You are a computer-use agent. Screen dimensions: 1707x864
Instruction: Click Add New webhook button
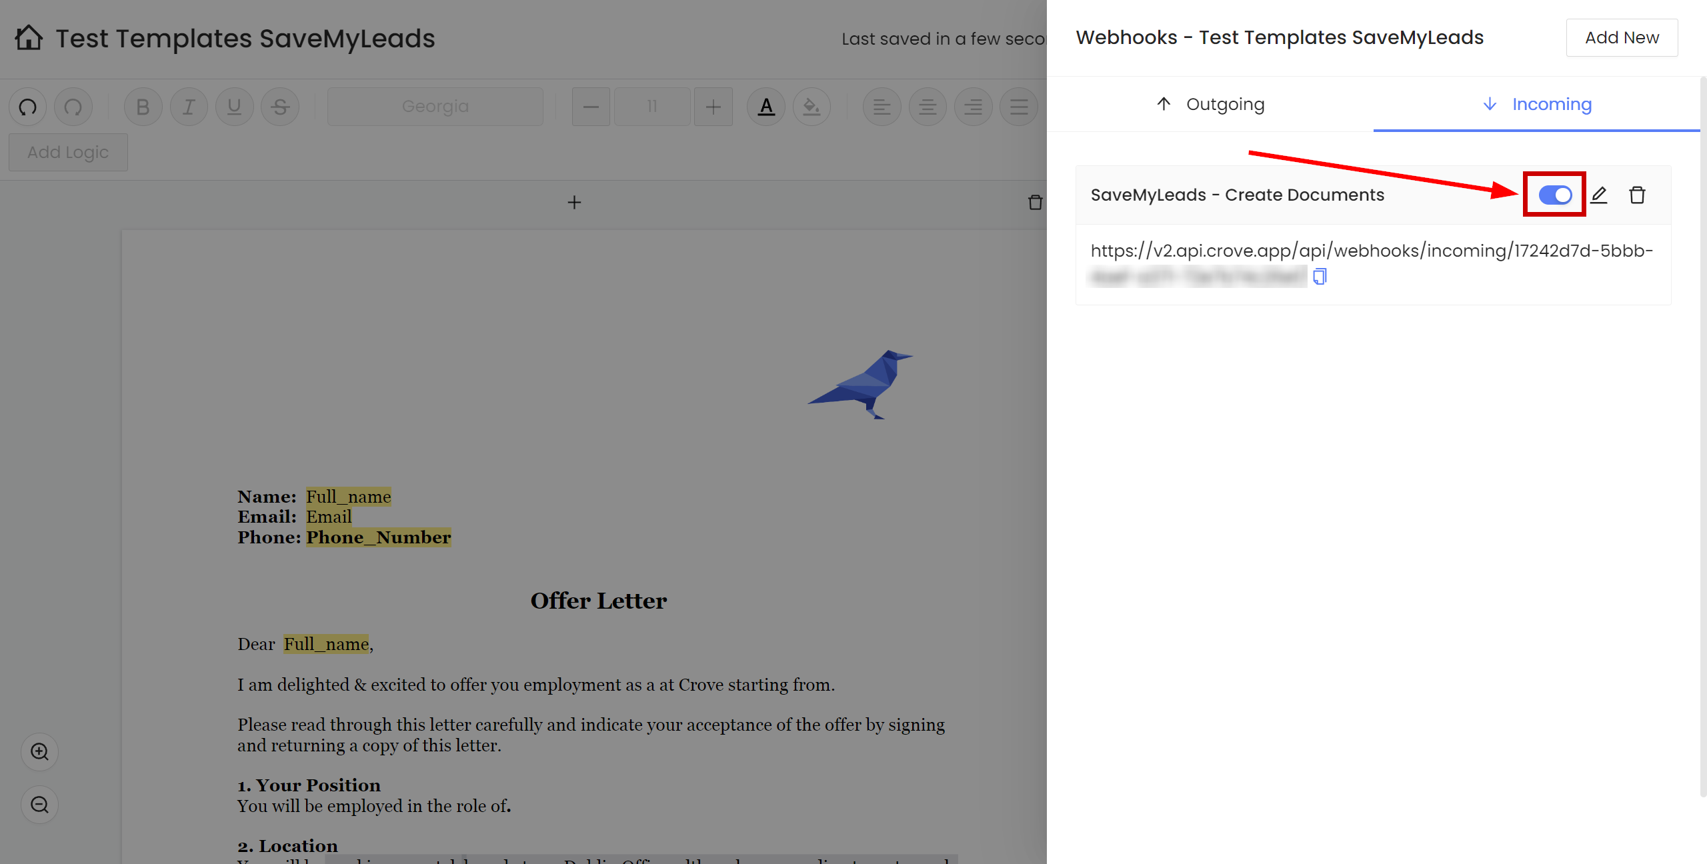click(x=1622, y=38)
